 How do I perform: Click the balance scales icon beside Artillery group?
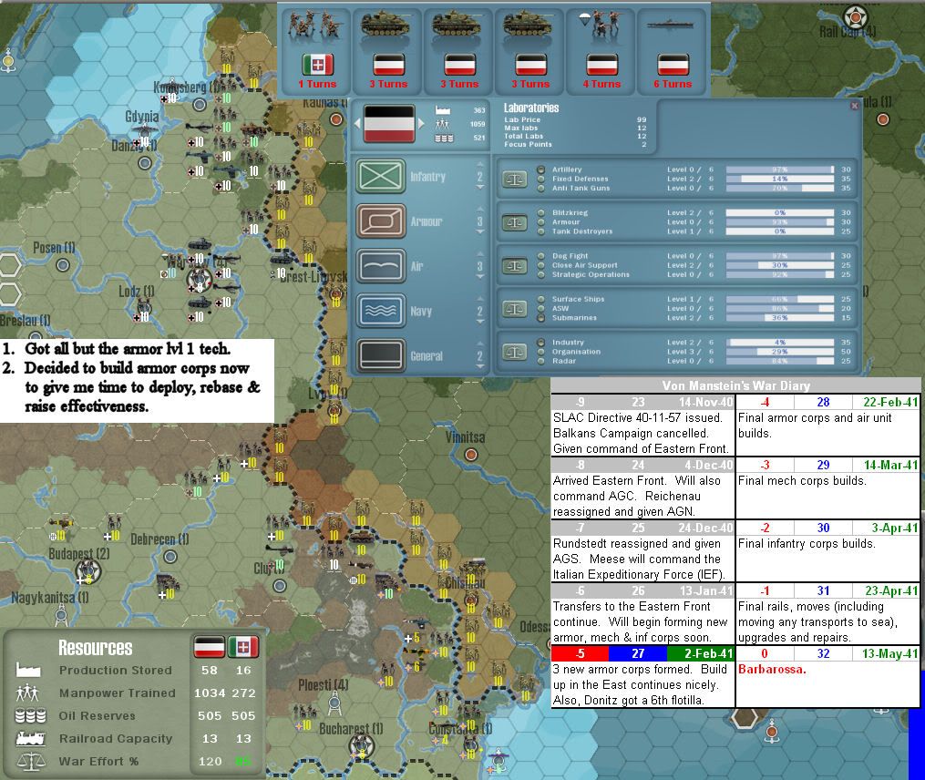514,179
